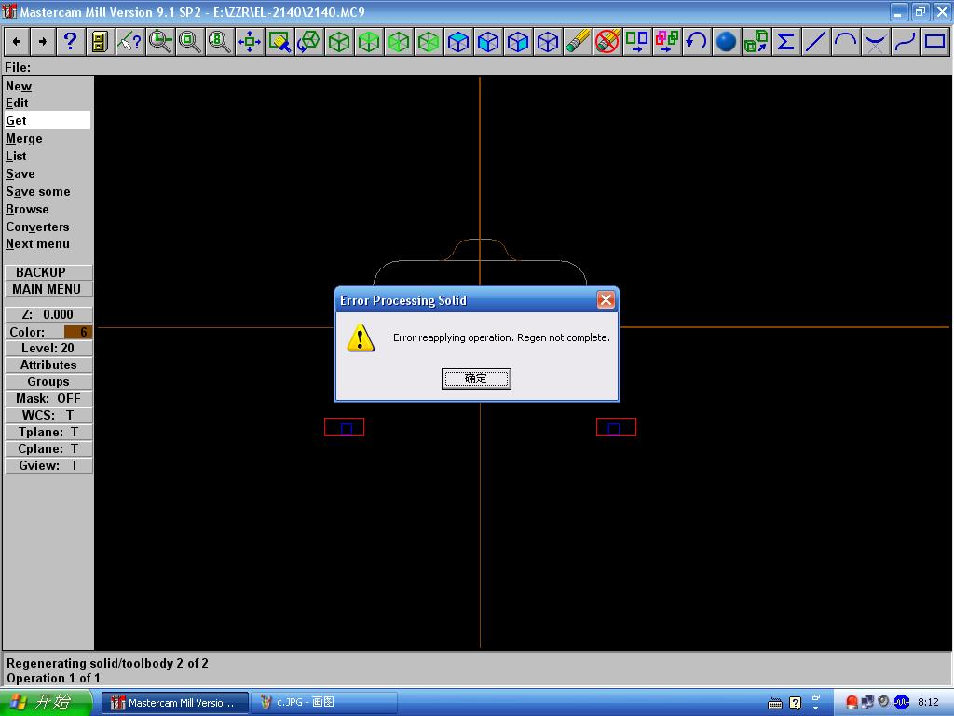Toggle the Mask: OFF button
The image size is (954, 716).
click(48, 398)
